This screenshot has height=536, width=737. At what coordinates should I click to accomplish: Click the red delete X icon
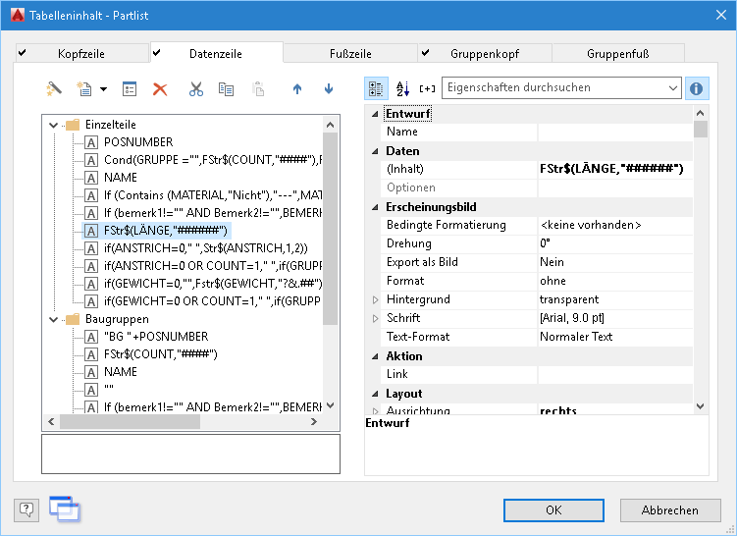160,89
